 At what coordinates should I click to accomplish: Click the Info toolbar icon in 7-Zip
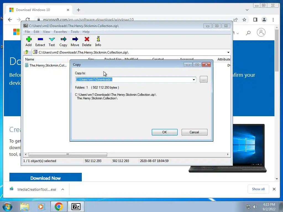(x=98, y=41)
